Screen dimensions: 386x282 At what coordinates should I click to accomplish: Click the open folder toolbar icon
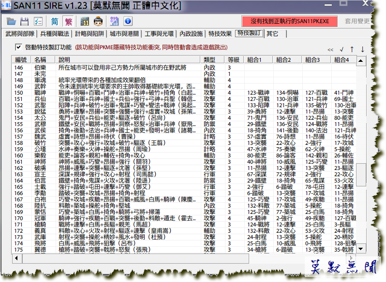click(x=12, y=21)
